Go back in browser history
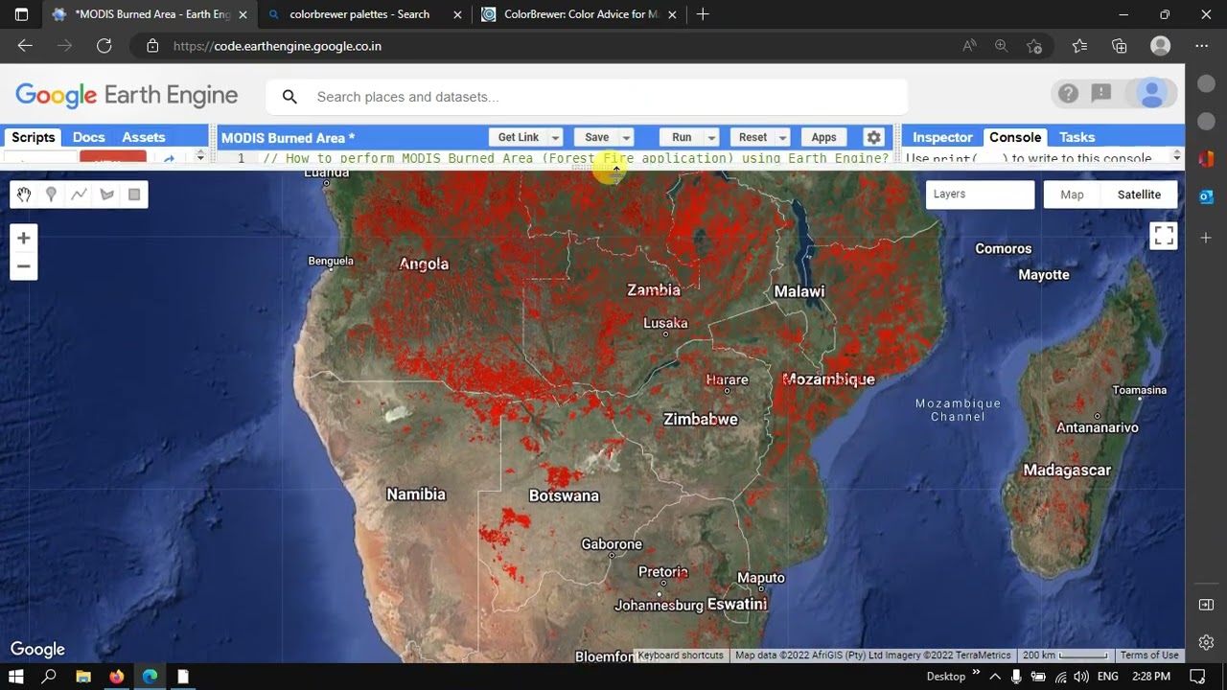This screenshot has height=690, width=1227. pos(25,45)
